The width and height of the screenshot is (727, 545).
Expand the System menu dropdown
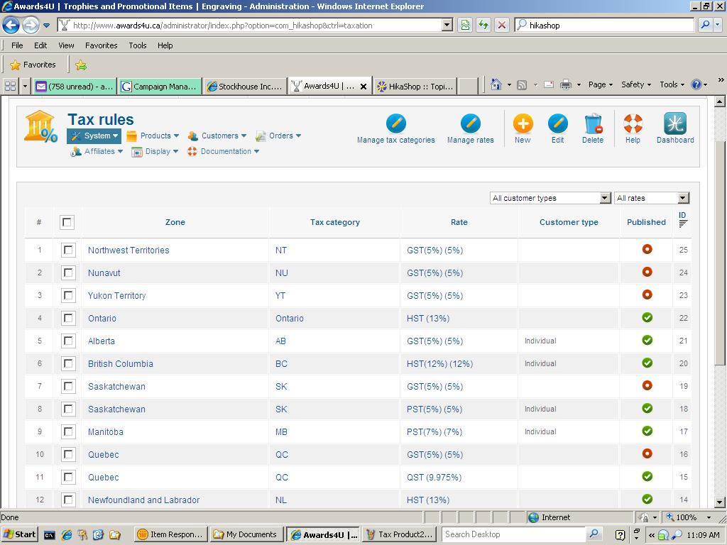94,136
